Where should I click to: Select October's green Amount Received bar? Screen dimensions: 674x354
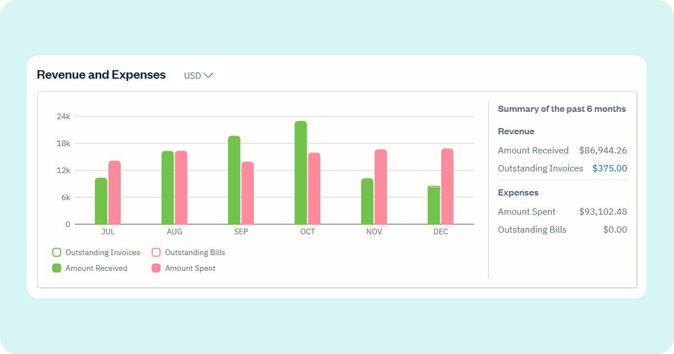300,169
